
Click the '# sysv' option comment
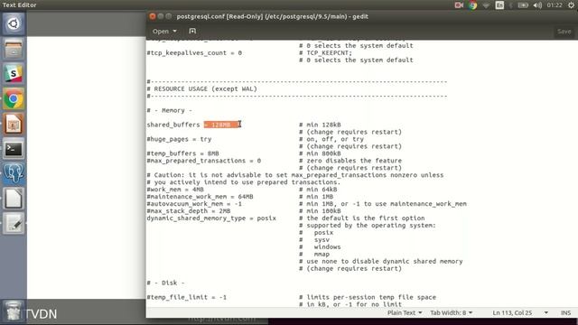tap(314, 239)
